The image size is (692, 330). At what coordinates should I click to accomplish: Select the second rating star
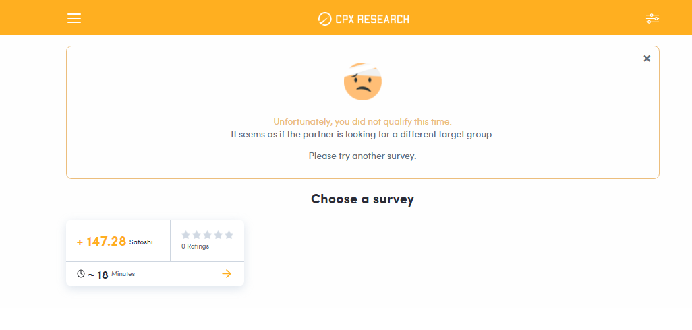(x=196, y=235)
